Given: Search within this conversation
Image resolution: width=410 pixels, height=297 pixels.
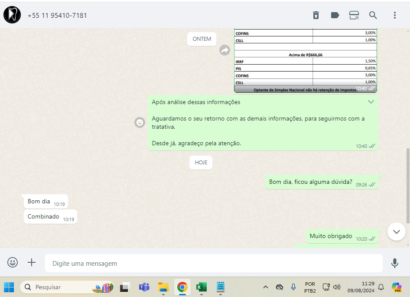Looking at the screenshot, I should 373,15.
